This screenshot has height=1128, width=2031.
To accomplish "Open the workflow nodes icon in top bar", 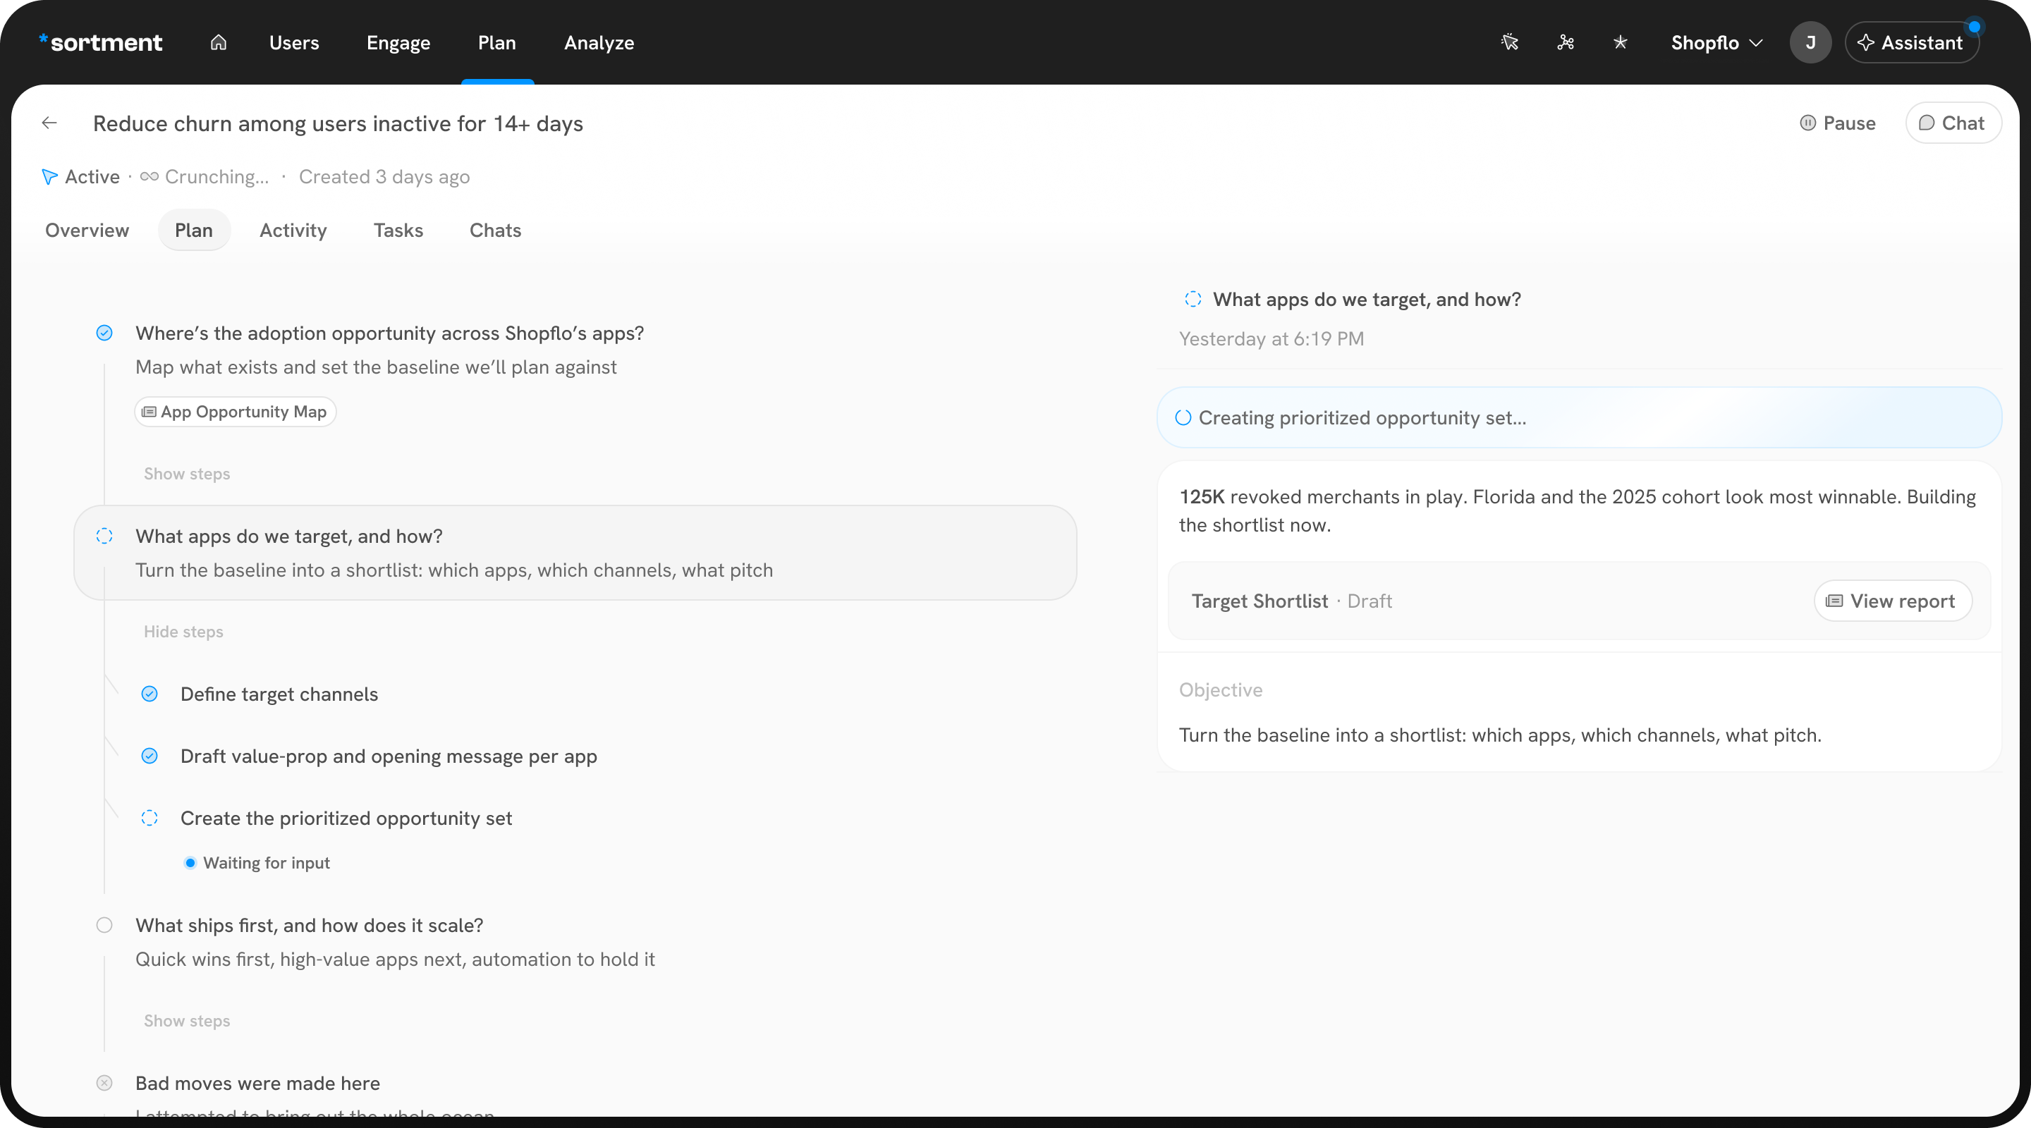I will (x=1566, y=42).
